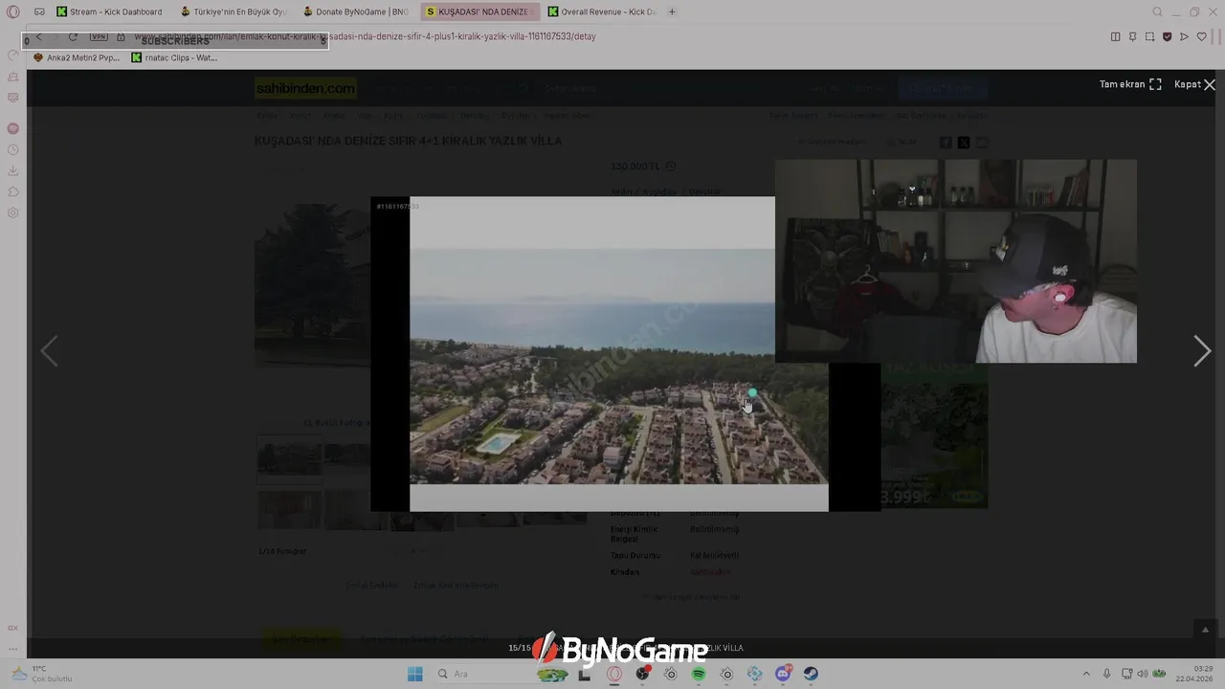The width and height of the screenshot is (1225, 689).
Task: Click the taskbar microphone icon
Action: tap(1106, 674)
